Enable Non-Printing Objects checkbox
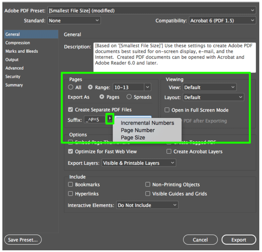This screenshot has width=262, height=252. coord(148,184)
